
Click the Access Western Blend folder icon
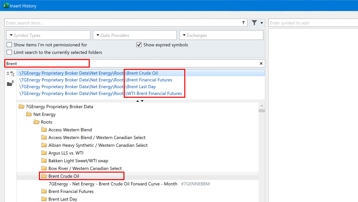tap(44, 130)
